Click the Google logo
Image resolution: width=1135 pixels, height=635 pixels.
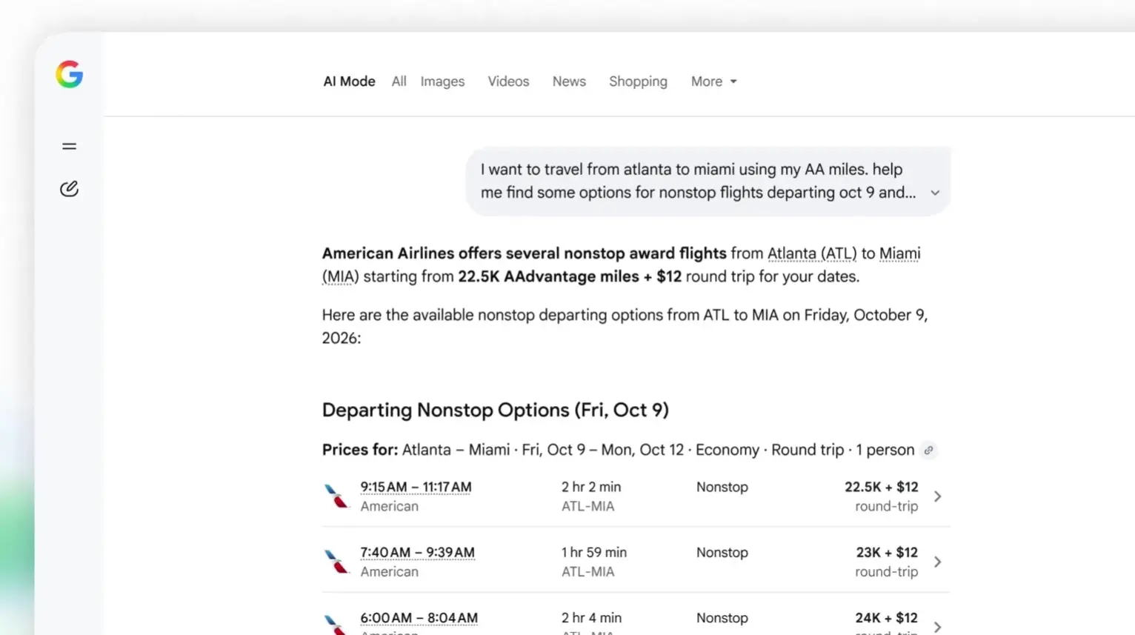pyautogui.click(x=69, y=74)
